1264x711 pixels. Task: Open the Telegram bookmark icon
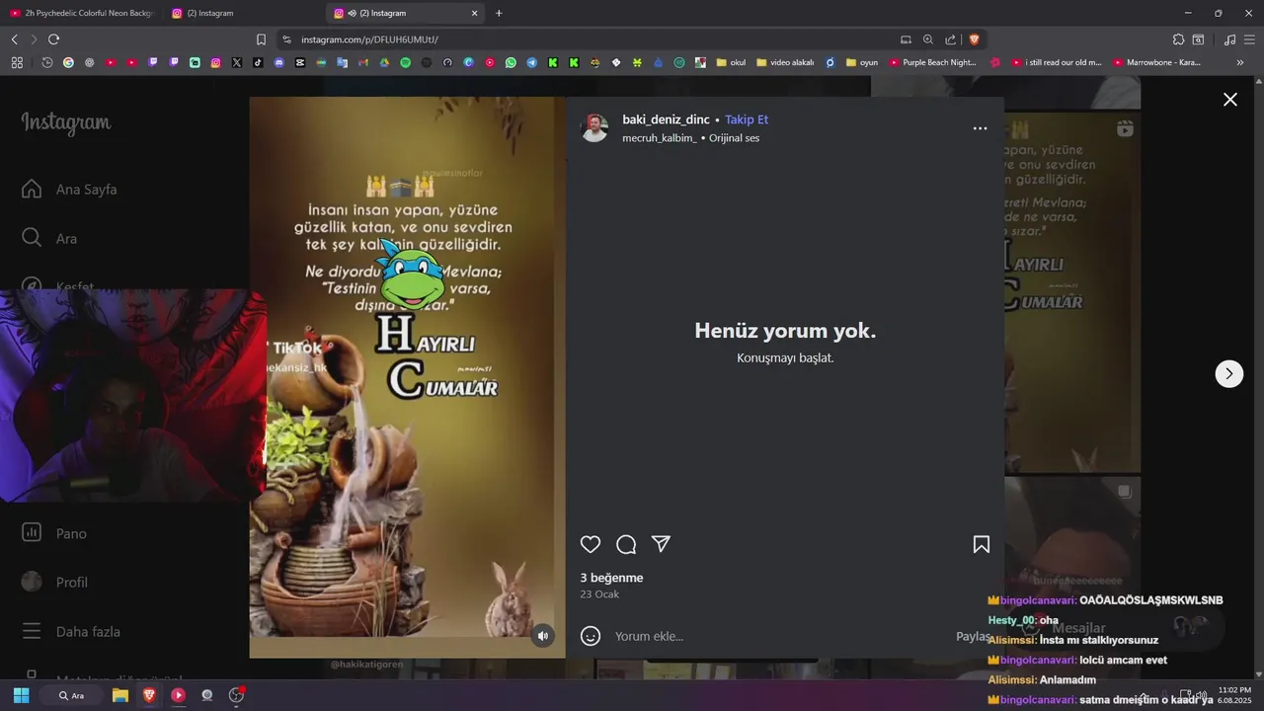point(531,62)
